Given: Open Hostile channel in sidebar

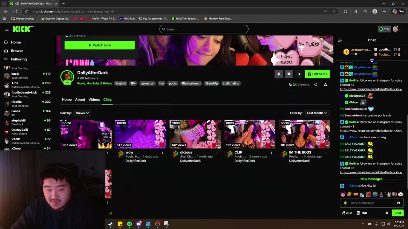Looking at the screenshot, I should [x=27, y=104].
